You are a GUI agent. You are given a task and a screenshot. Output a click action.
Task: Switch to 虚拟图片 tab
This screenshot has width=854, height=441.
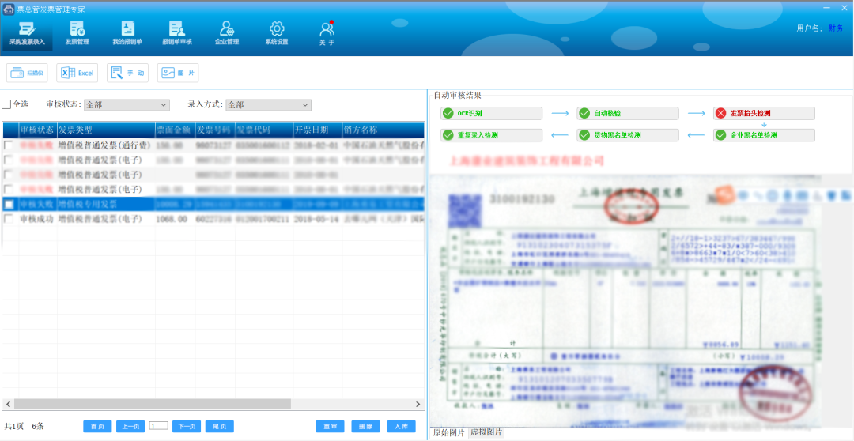(x=486, y=432)
